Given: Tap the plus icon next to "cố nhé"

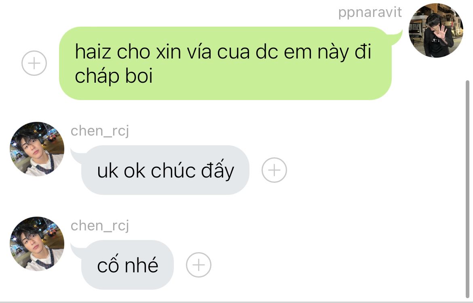Looking at the screenshot, I should point(198,265).
